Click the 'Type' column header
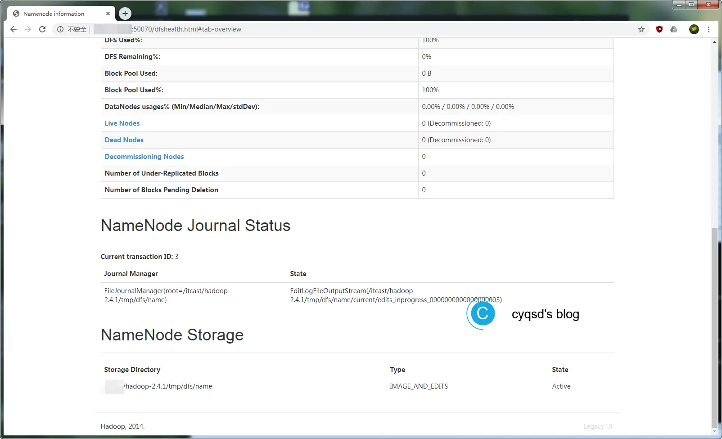The image size is (722, 439). point(397,370)
